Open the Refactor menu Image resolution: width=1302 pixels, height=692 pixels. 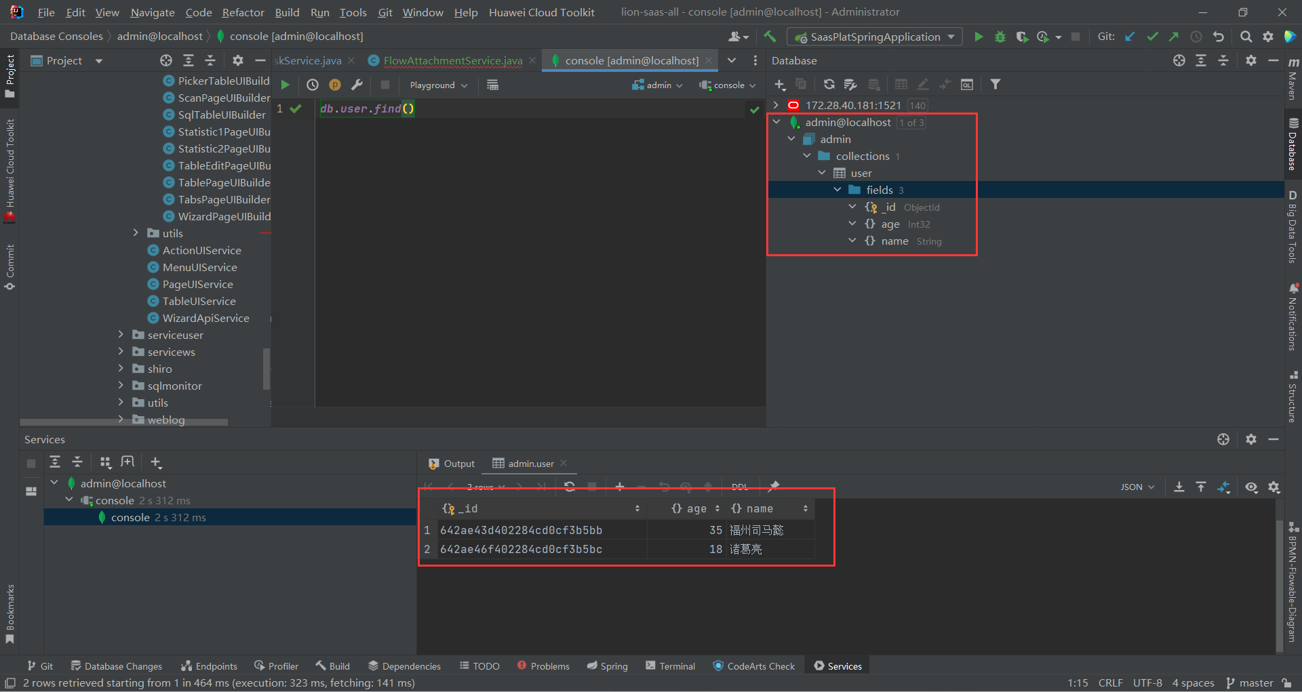[x=243, y=12]
